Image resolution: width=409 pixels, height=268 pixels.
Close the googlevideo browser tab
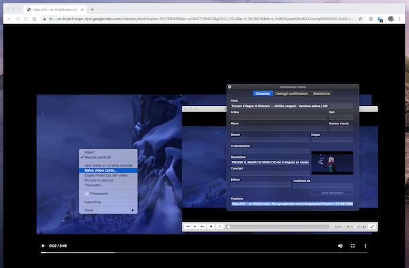tap(82, 9)
